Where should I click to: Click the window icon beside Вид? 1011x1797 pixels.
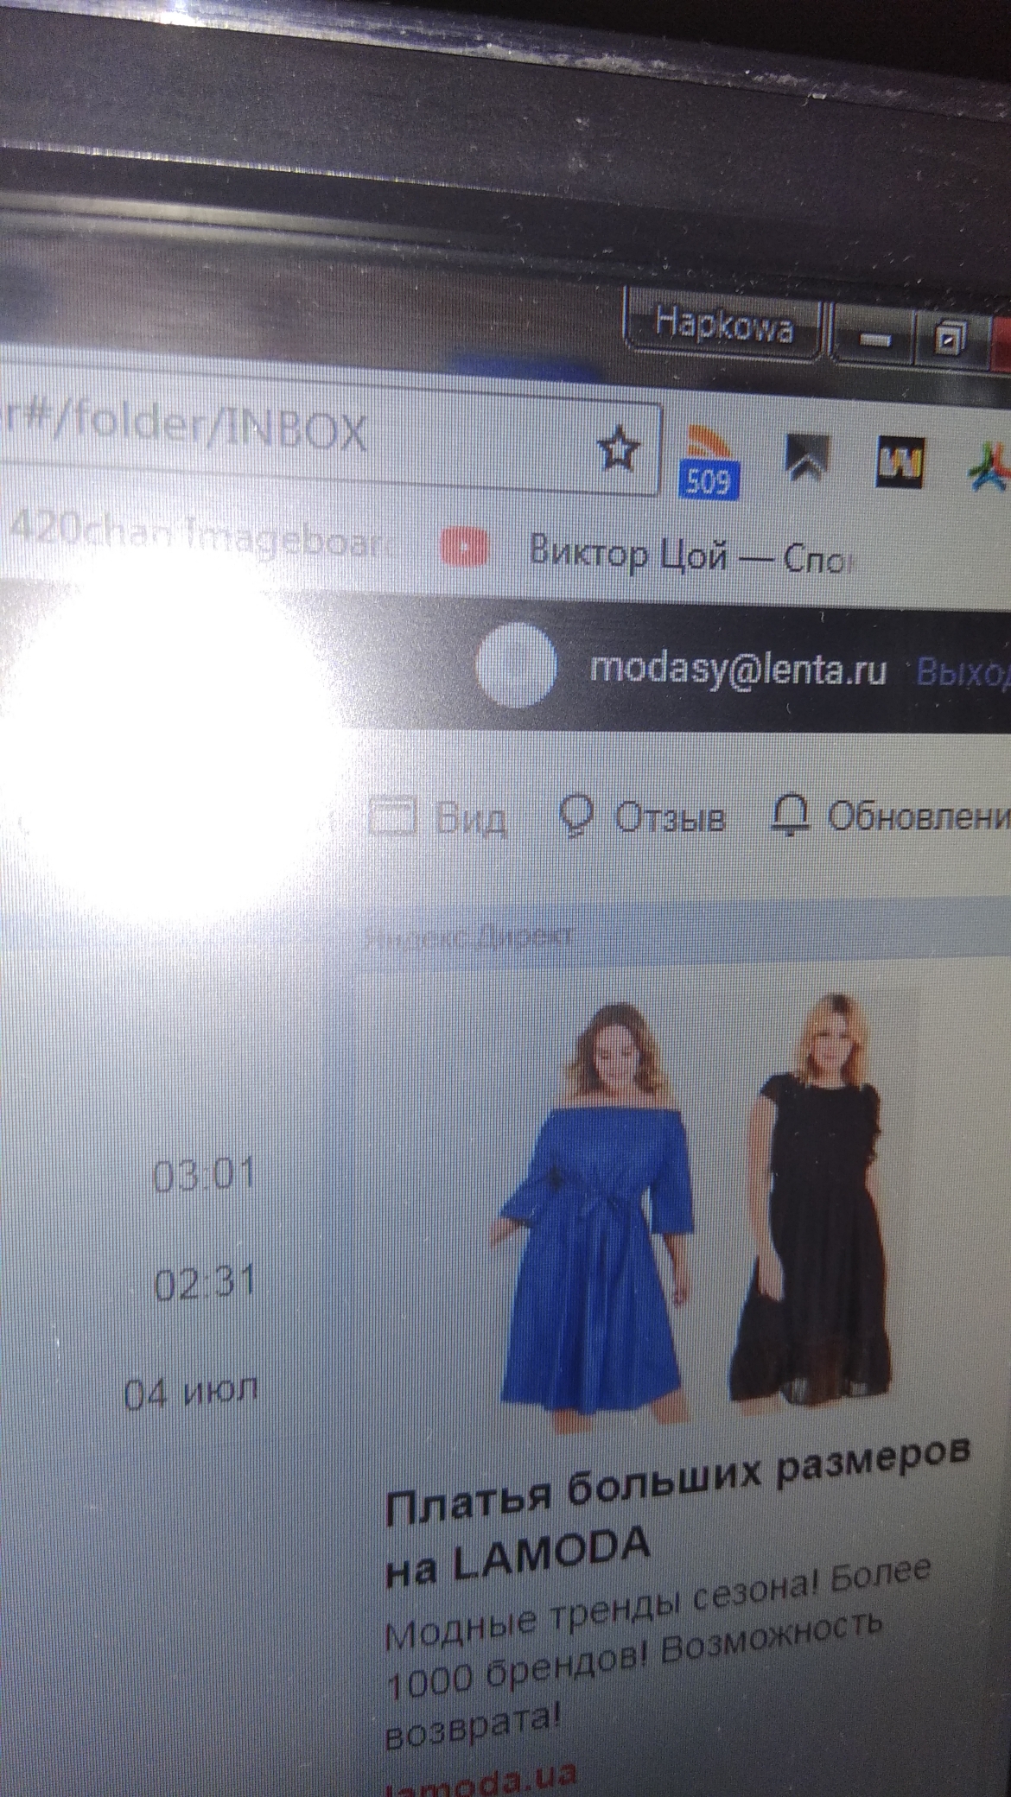coord(392,816)
